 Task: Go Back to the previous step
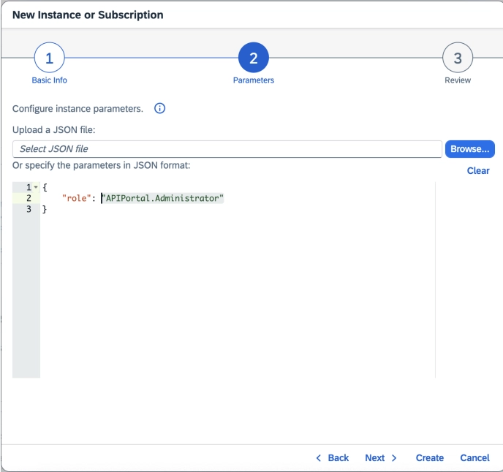tap(332, 458)
